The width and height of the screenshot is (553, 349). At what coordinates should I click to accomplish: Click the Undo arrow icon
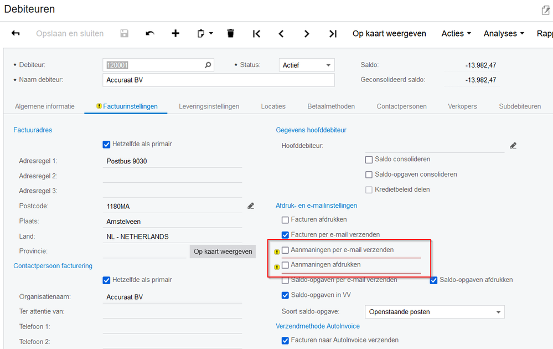149,33
